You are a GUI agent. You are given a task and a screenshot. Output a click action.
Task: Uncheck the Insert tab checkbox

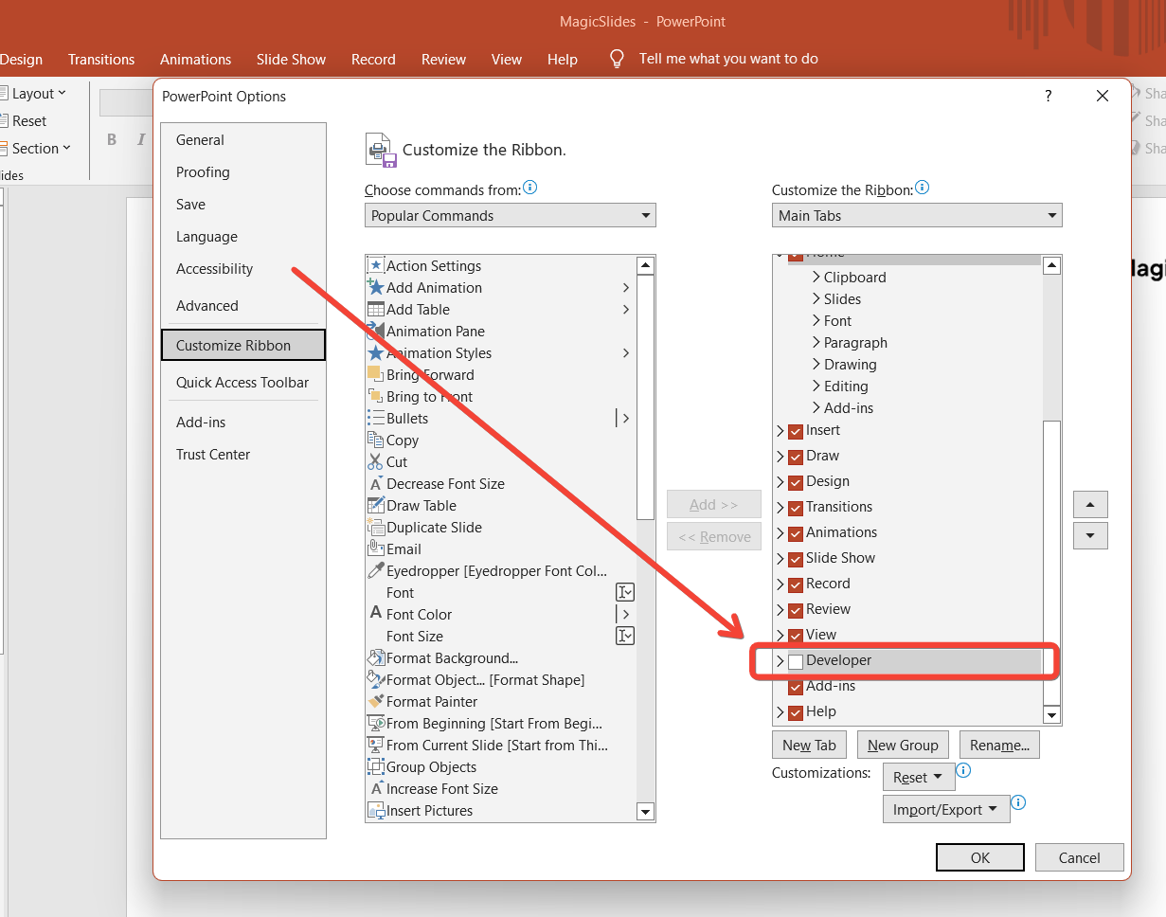796,431
